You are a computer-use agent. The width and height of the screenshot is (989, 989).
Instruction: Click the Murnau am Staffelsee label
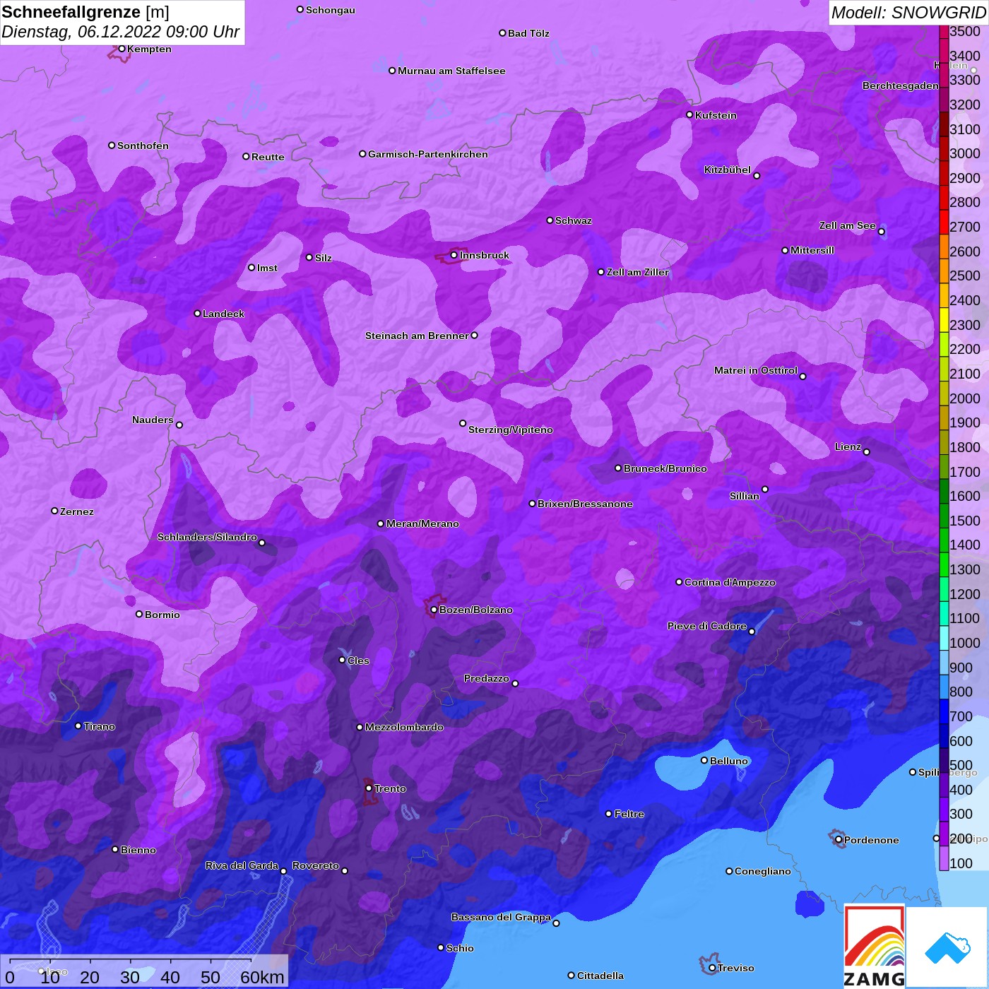[x=451, y=71]
